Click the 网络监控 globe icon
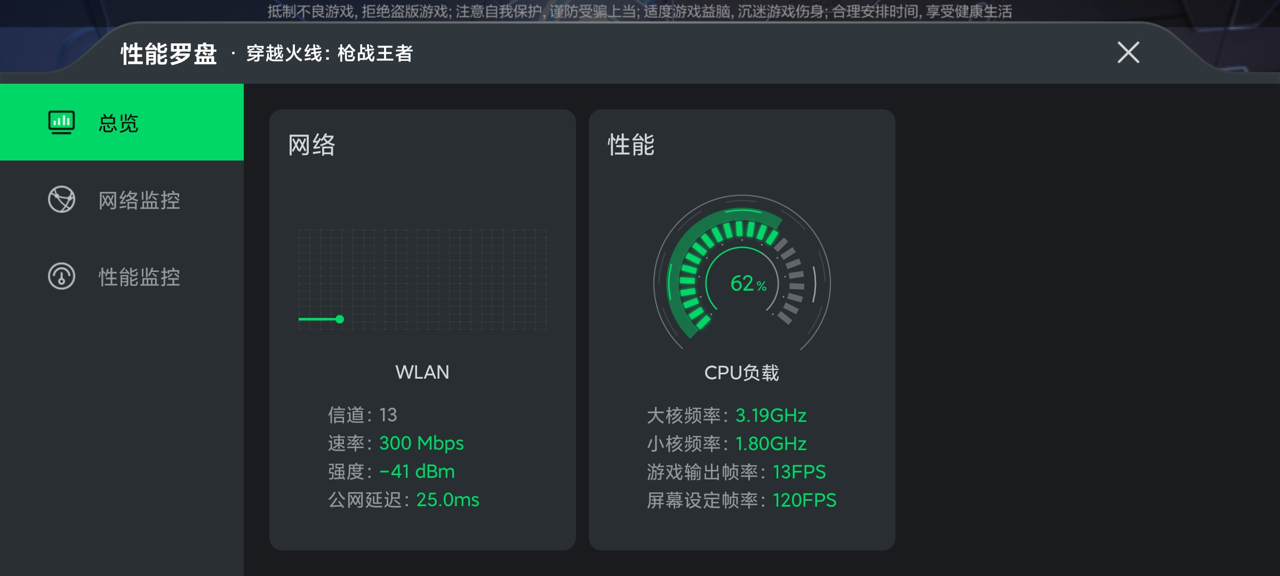 coord(61,199)
